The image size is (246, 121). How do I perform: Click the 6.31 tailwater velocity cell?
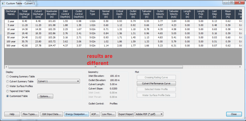click(174, 46)
